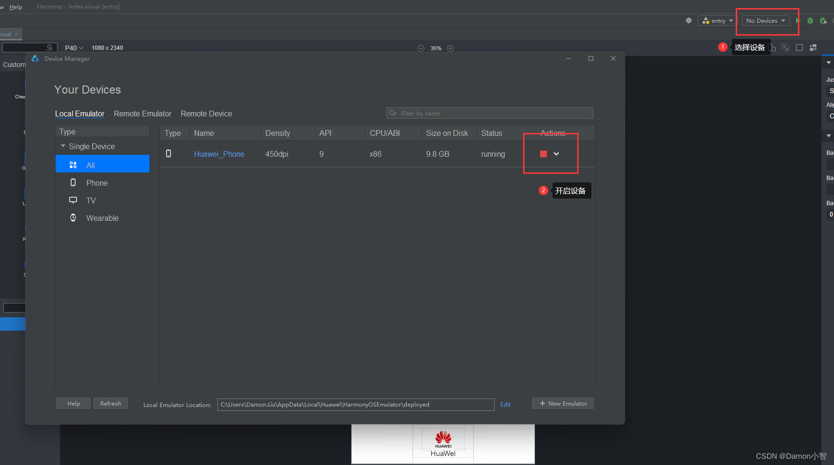Zoom in the preview with plus icon

coord(450,48)
